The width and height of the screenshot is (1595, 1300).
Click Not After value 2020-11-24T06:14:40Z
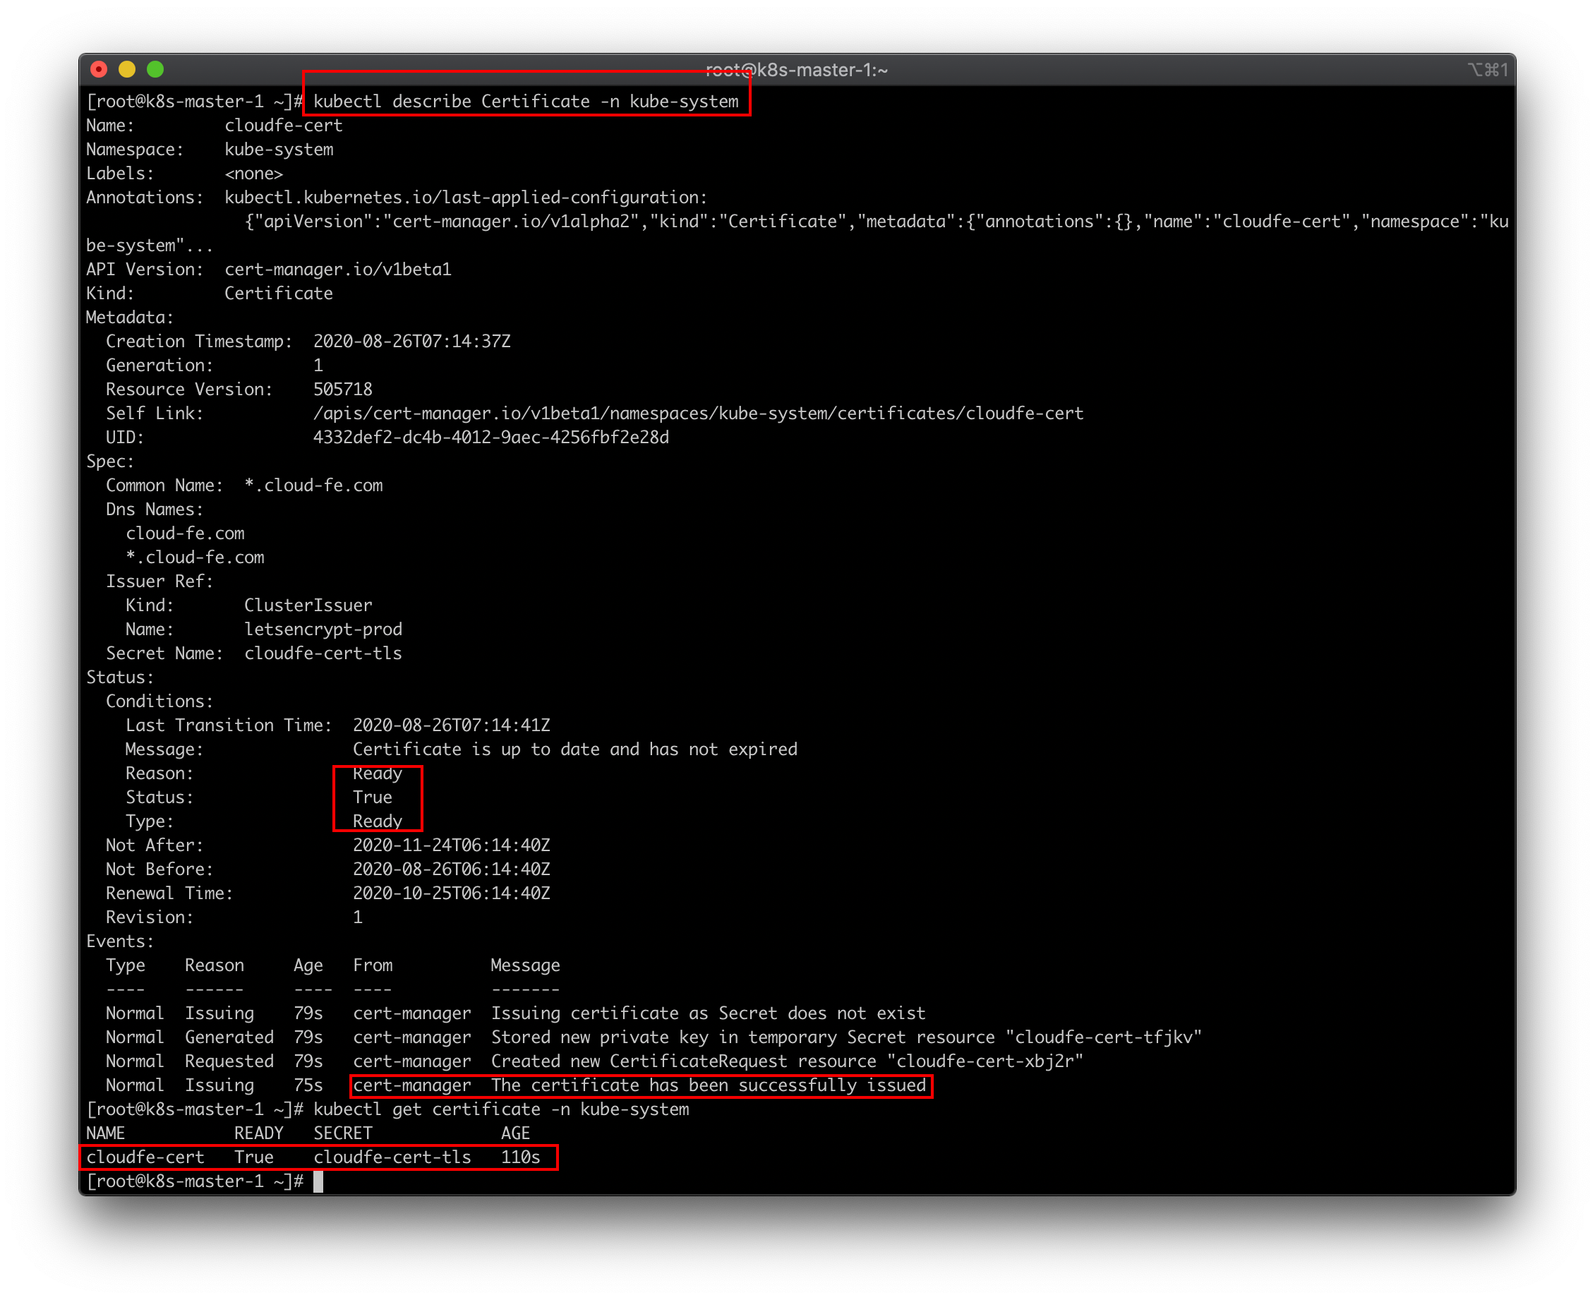point(451,845)
